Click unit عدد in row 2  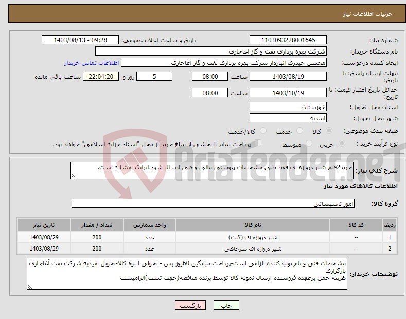[150, 249]
